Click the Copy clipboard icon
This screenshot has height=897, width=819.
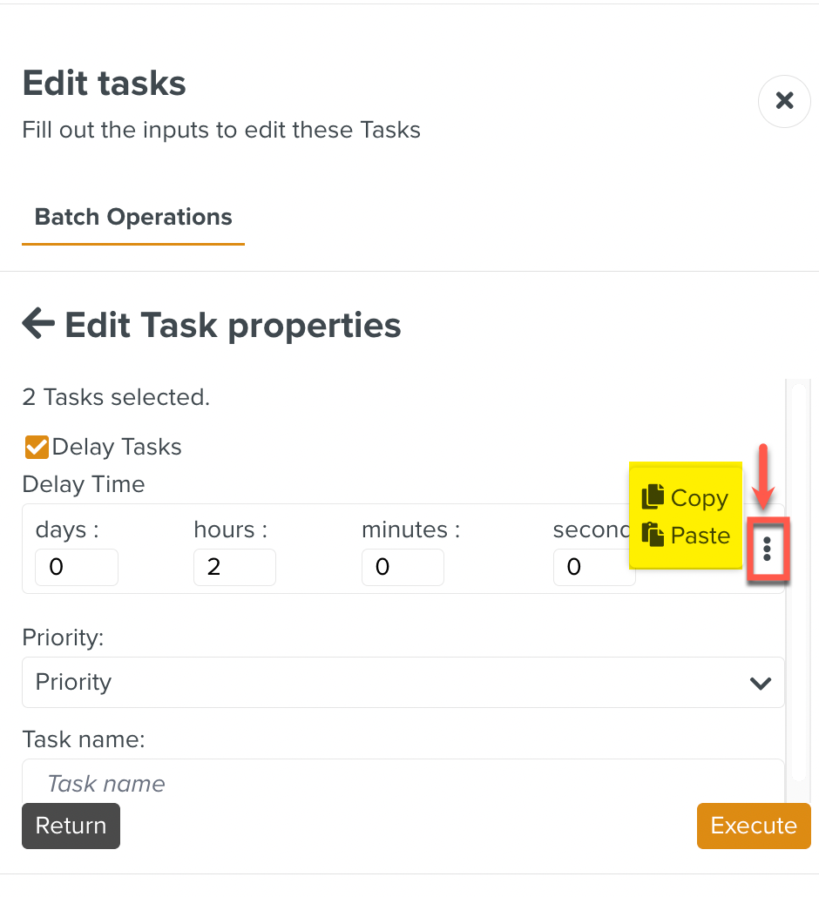coord(653,497)
